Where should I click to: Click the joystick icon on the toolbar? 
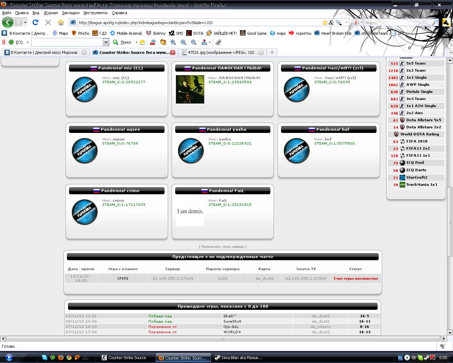204,42
